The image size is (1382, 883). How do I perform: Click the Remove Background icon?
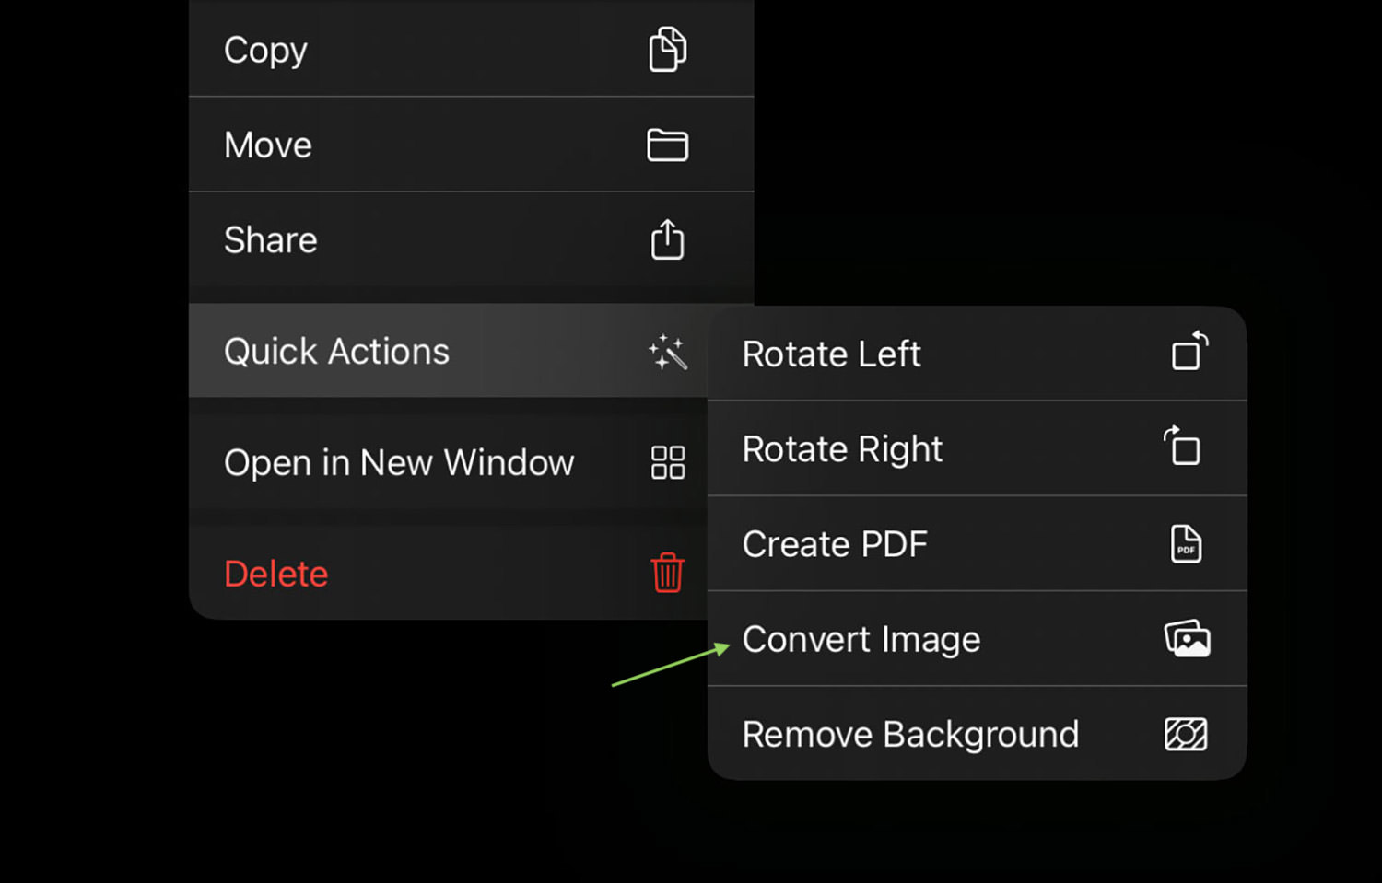1188,734
